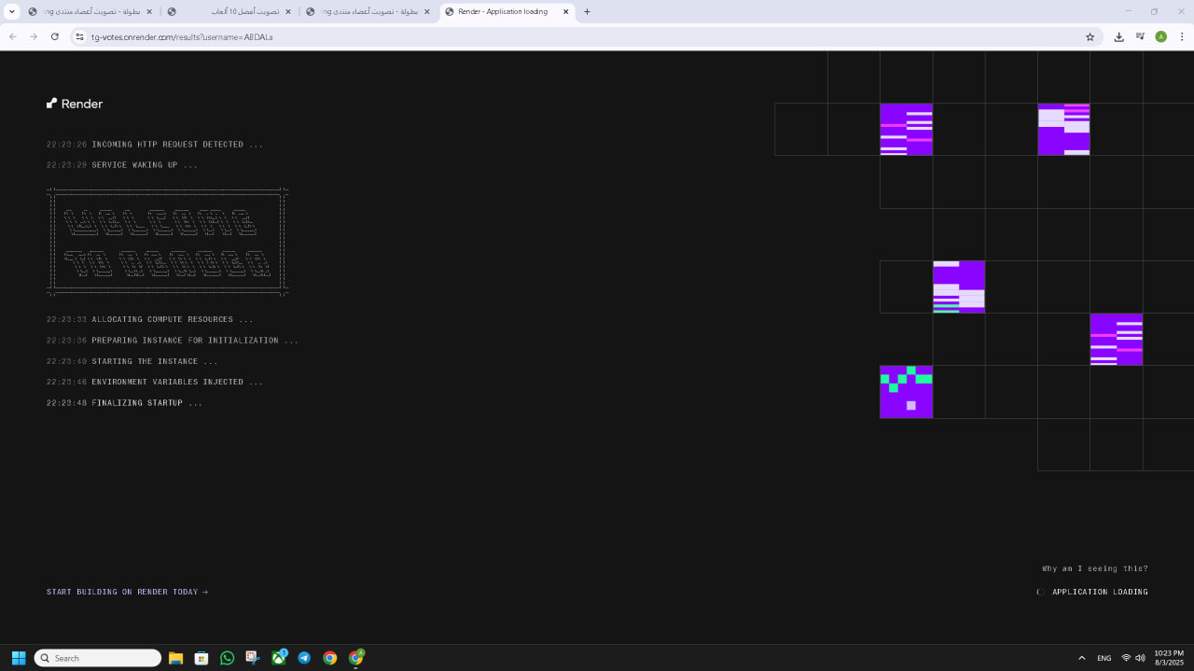
Task: Click the 'Service waking up' log line
Action: coord(122,165)
